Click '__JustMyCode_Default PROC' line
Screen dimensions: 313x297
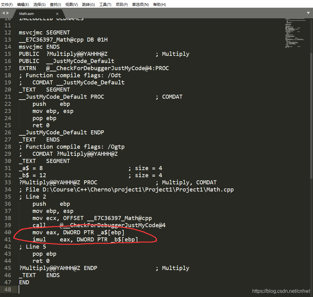(61, 97)
